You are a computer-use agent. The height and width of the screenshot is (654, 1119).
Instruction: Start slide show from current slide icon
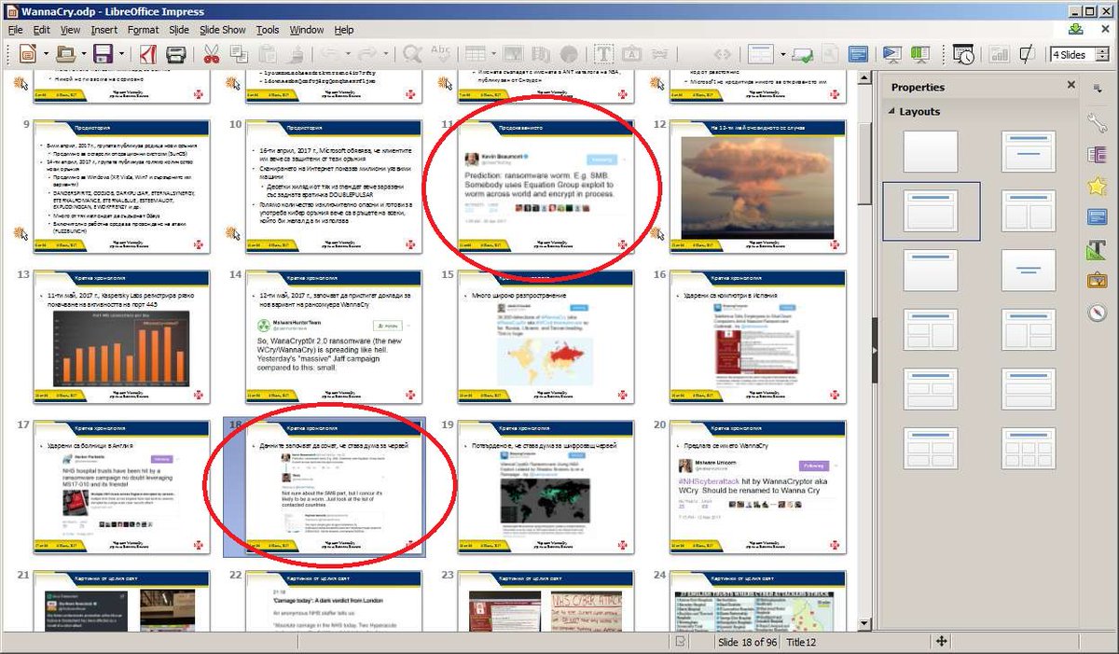[921, 54]
